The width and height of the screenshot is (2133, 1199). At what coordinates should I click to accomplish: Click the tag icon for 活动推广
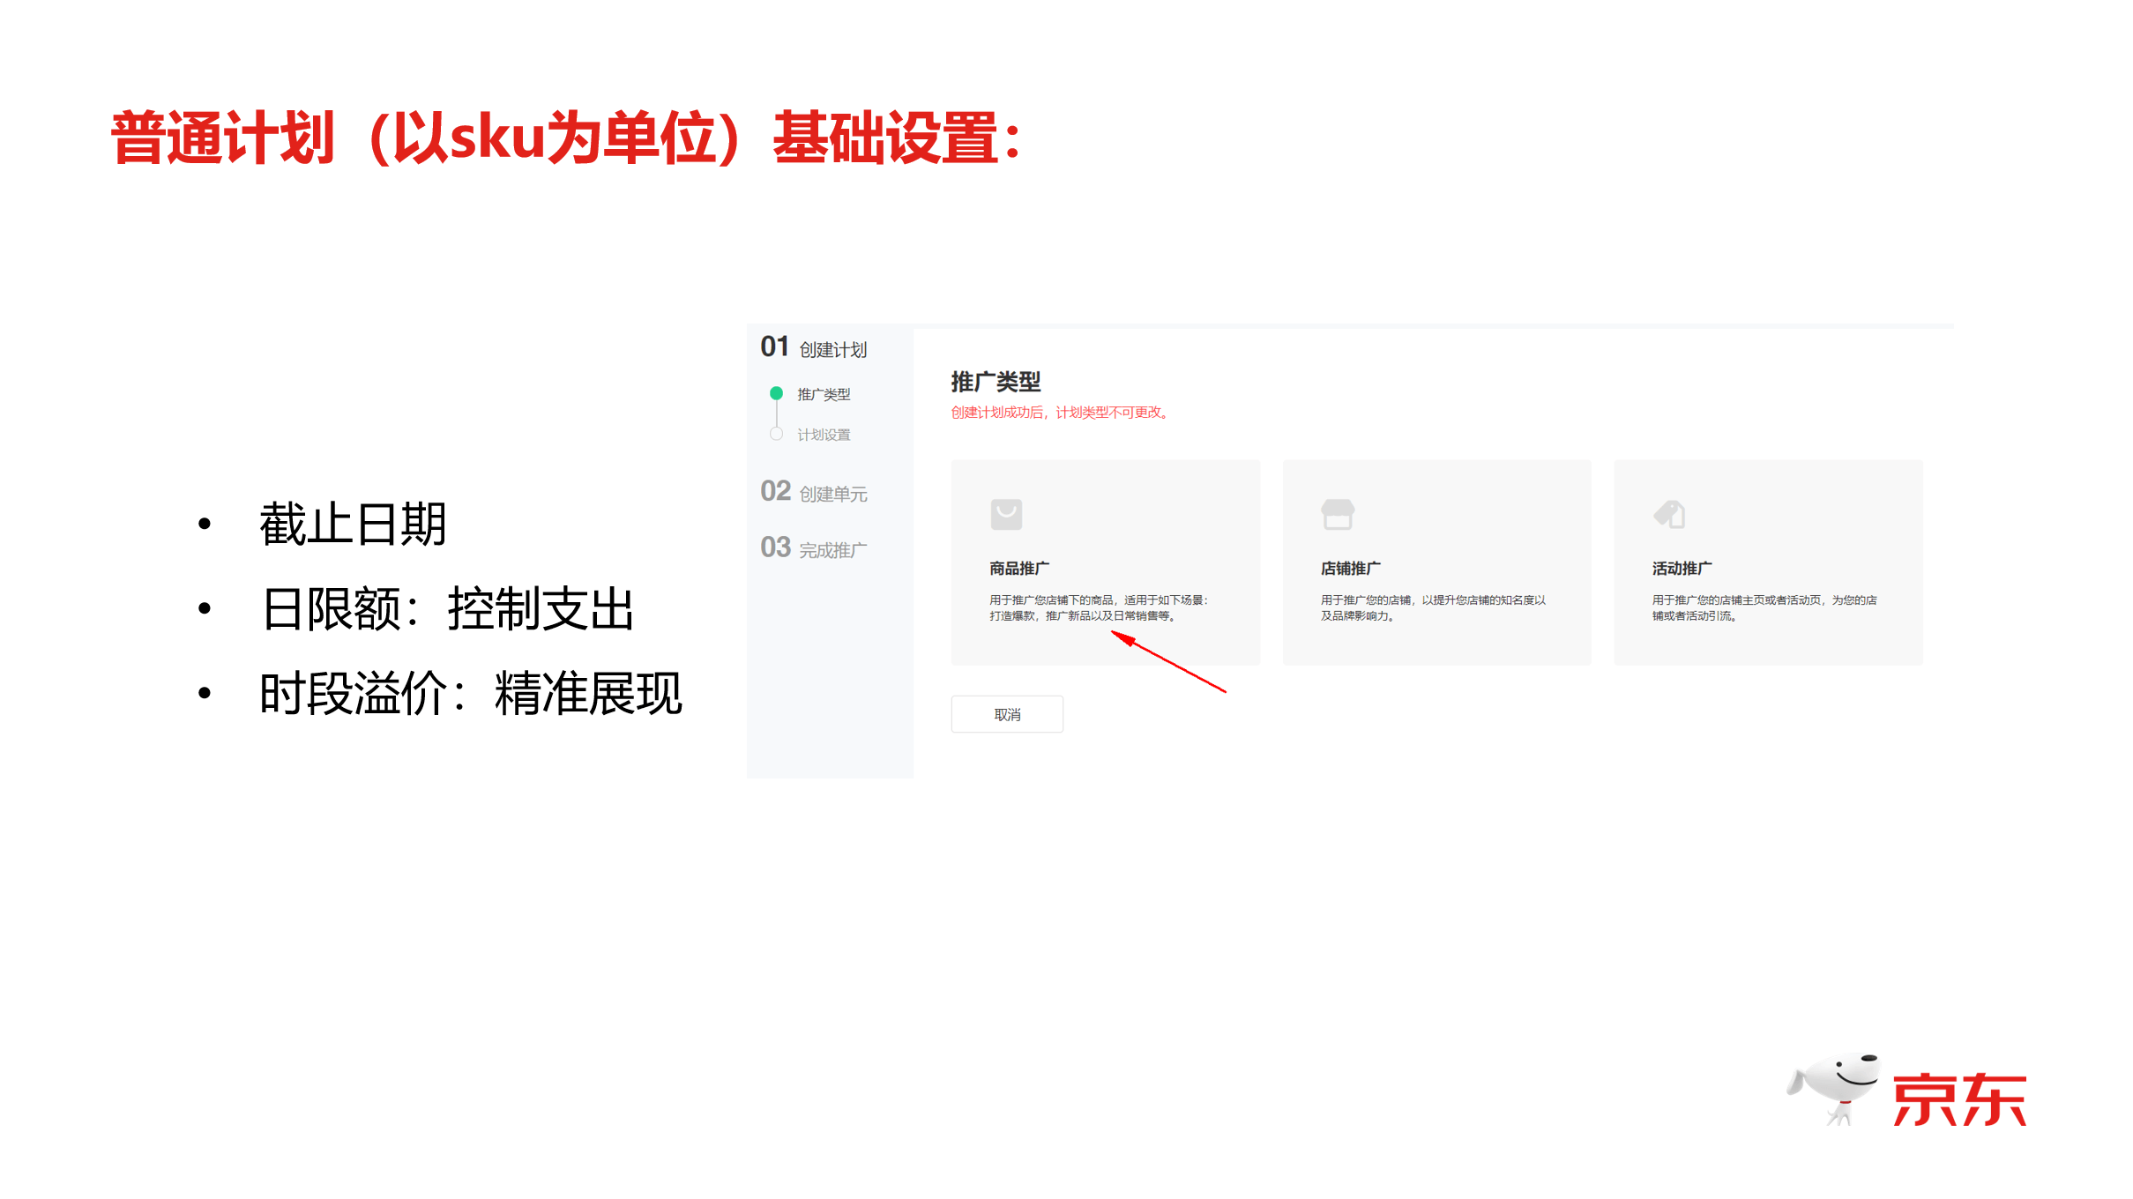click(x=1669, y=514)
